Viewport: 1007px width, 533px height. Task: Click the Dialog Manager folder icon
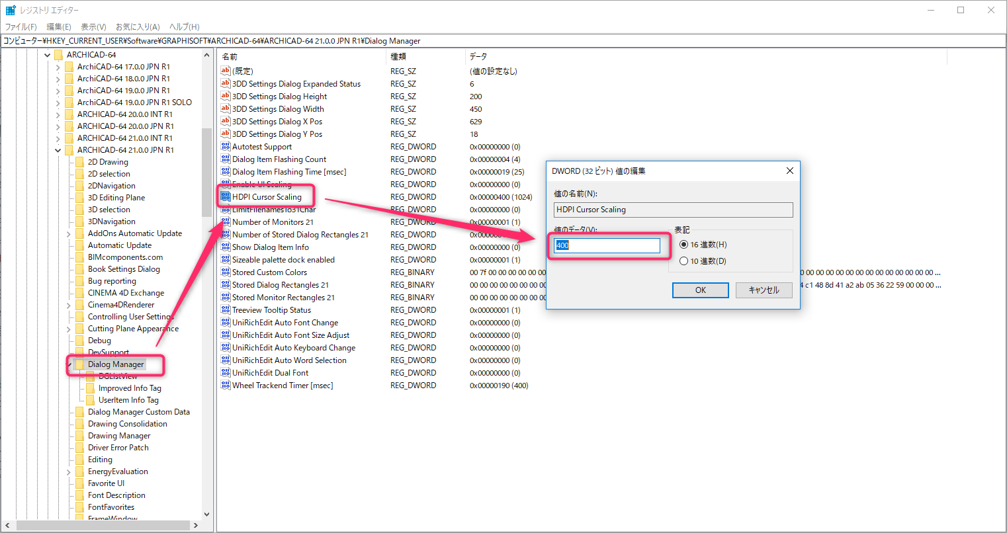click(x=79, y=364)
